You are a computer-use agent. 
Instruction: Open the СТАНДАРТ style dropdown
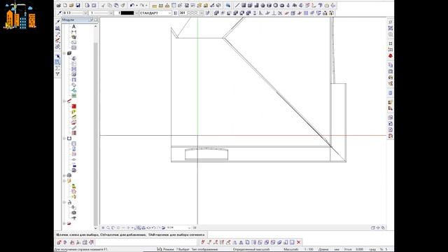169,13
